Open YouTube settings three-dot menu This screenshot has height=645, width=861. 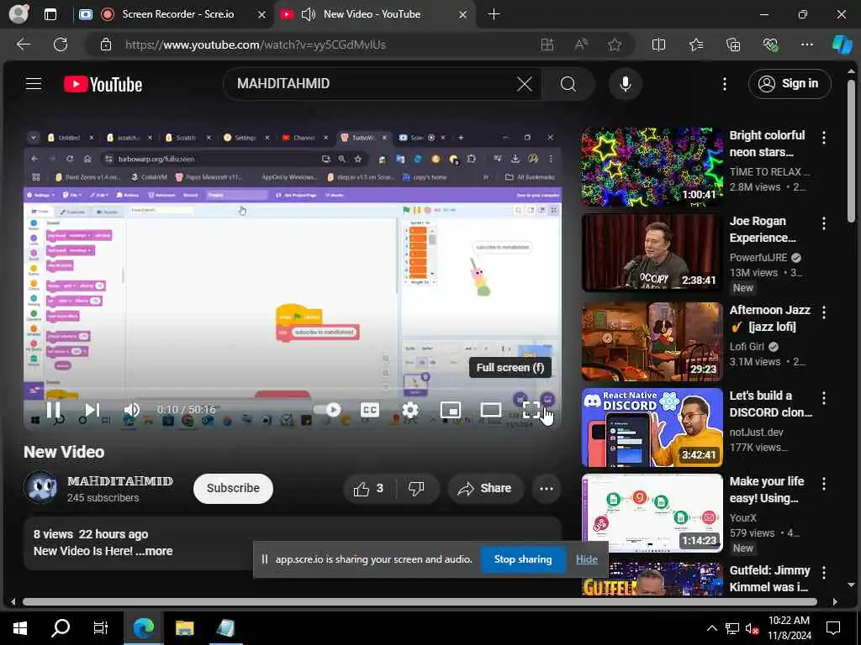pos(725,84)
